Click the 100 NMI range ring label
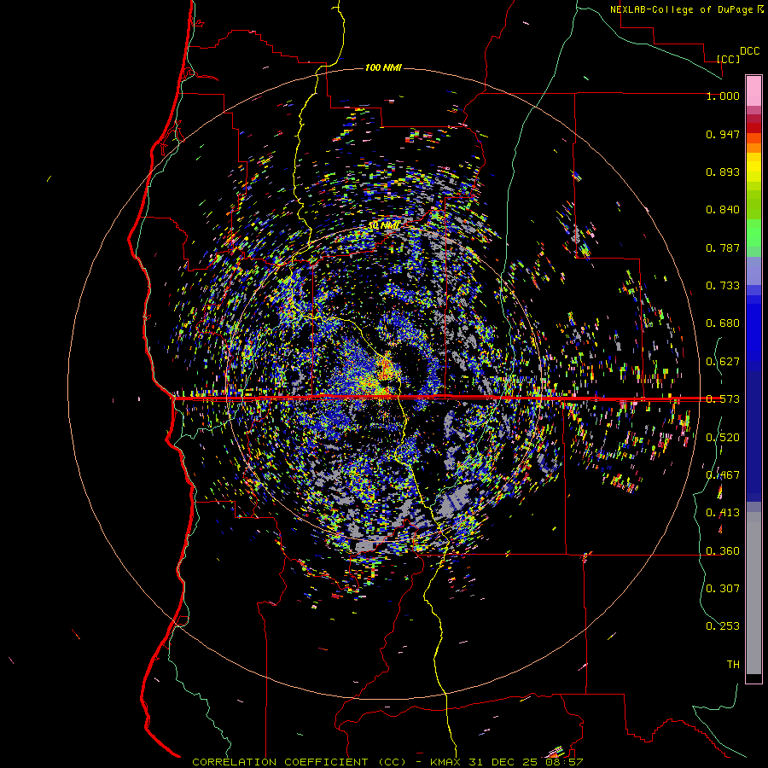 click(383, 67)
